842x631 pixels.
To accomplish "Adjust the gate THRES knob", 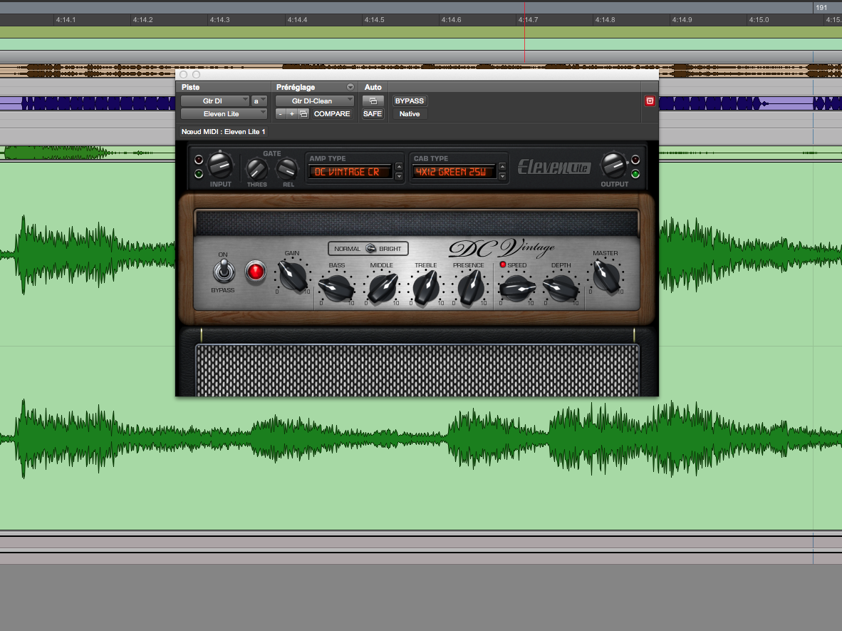I will click(256, 169).
